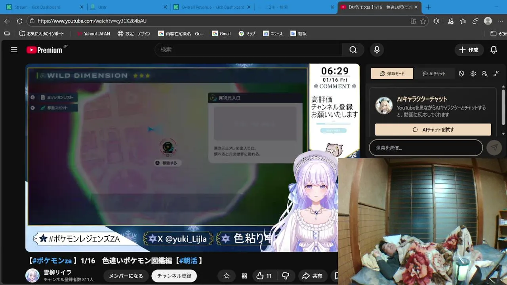Click AI character chat avatar image

(x=384, y=105)
